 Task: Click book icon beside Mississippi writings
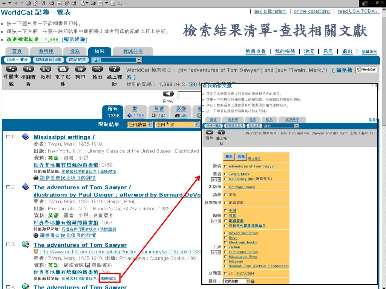[25, 136]
